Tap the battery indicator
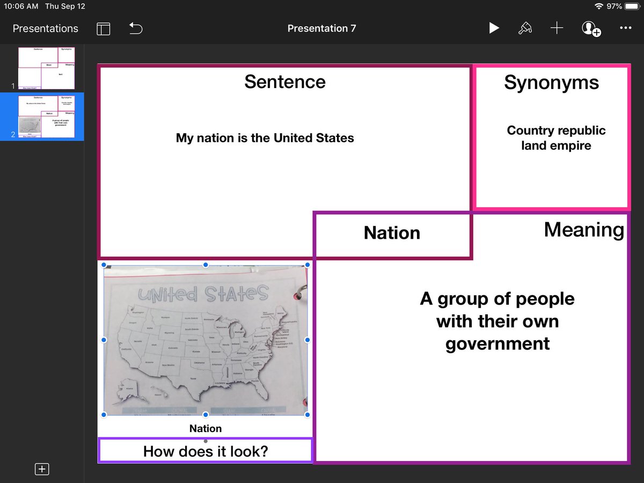 632,6
